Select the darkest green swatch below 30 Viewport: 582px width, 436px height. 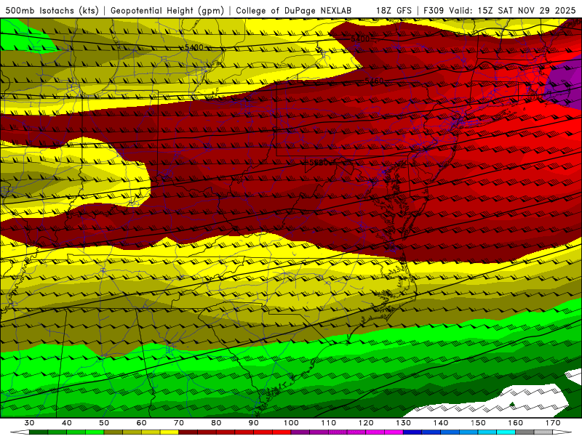(x=39, y=432)
